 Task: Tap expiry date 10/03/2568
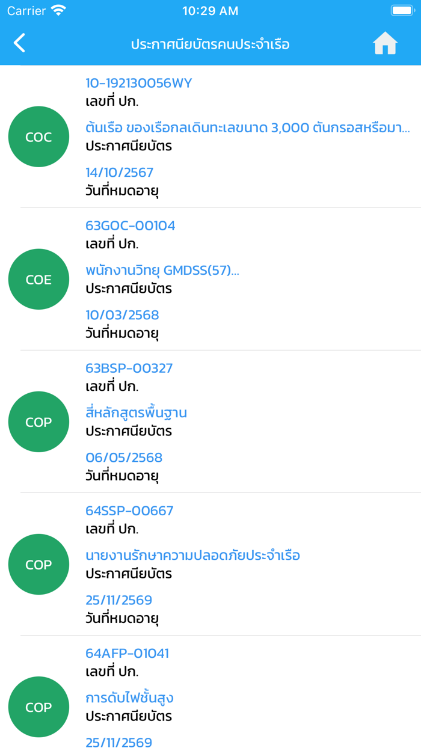[122, 315]
